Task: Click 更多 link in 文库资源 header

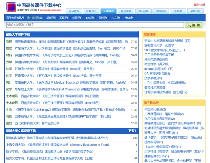Action: [x=133, y=131]
